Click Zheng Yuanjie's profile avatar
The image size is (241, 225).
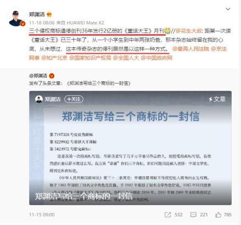tap(16, 18)
